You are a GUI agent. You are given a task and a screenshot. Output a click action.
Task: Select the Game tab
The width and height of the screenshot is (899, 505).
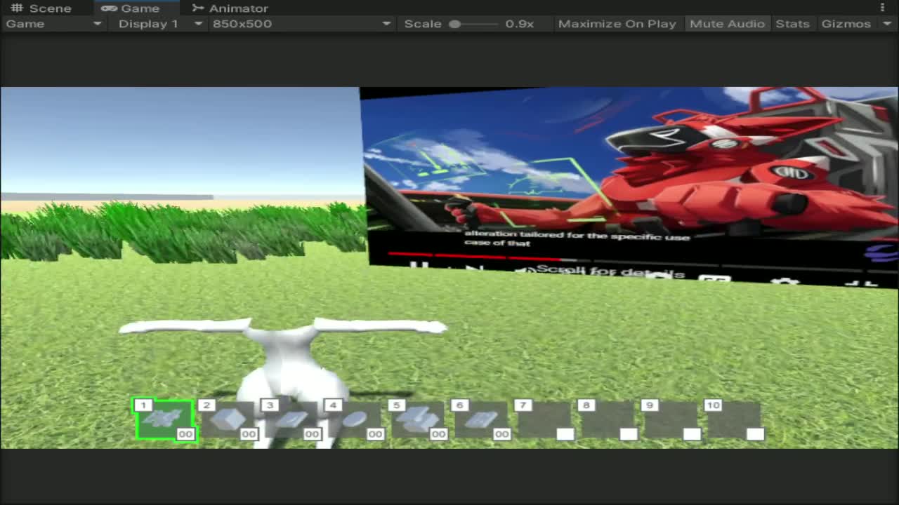[131, 8]
